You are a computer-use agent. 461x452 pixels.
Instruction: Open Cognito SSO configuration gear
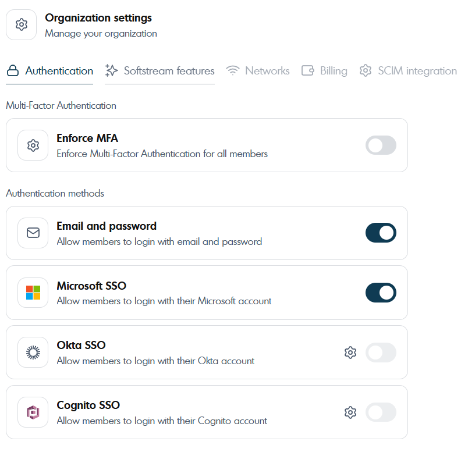point(350,412)
